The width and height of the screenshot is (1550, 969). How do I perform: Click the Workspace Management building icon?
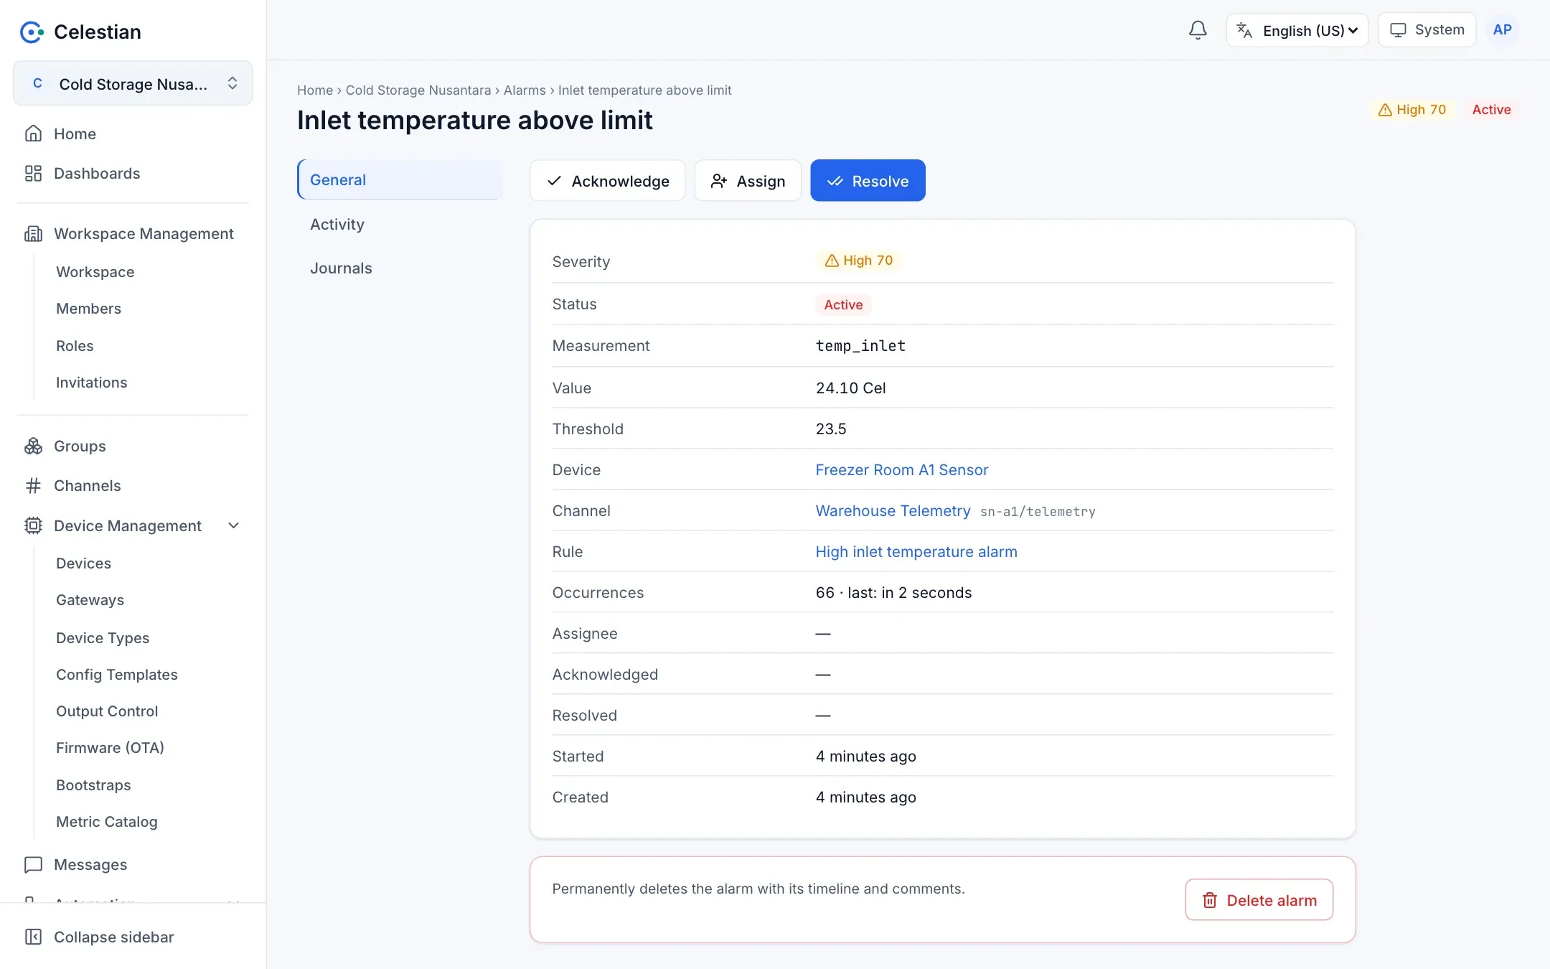click(x=33, y=233)
